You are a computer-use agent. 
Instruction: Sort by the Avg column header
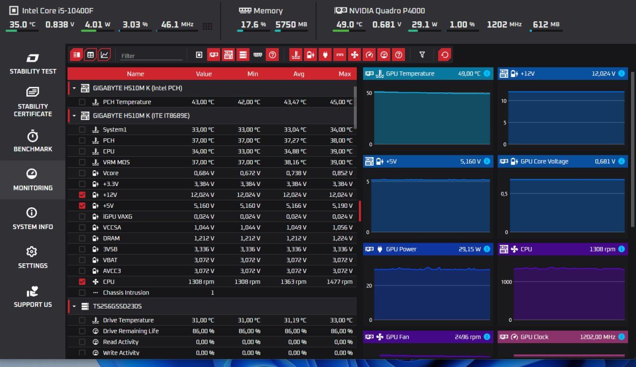tap(299, 74)
